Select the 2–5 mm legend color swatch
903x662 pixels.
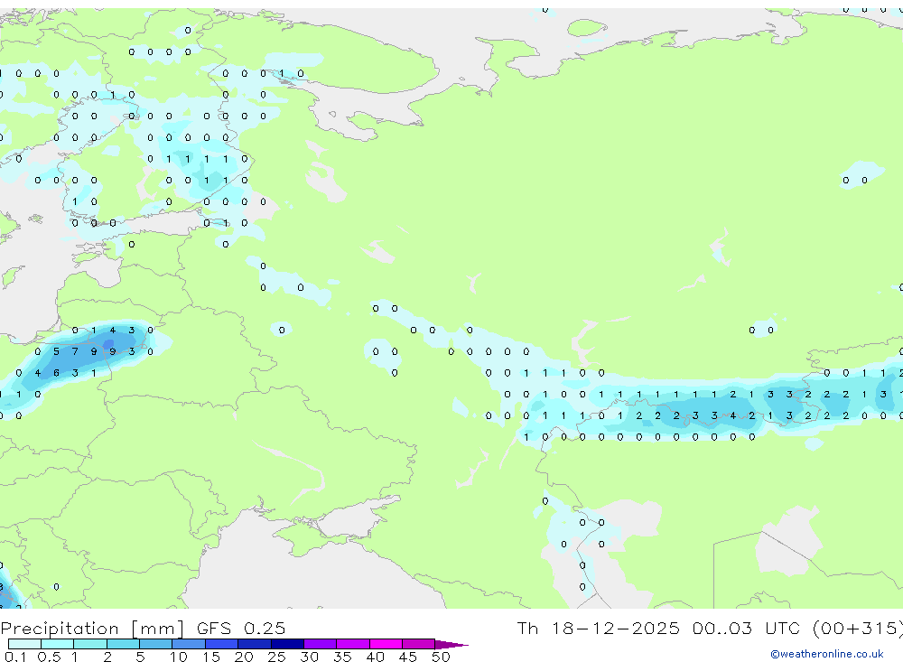pyautogui.click(x=123, y=644)
